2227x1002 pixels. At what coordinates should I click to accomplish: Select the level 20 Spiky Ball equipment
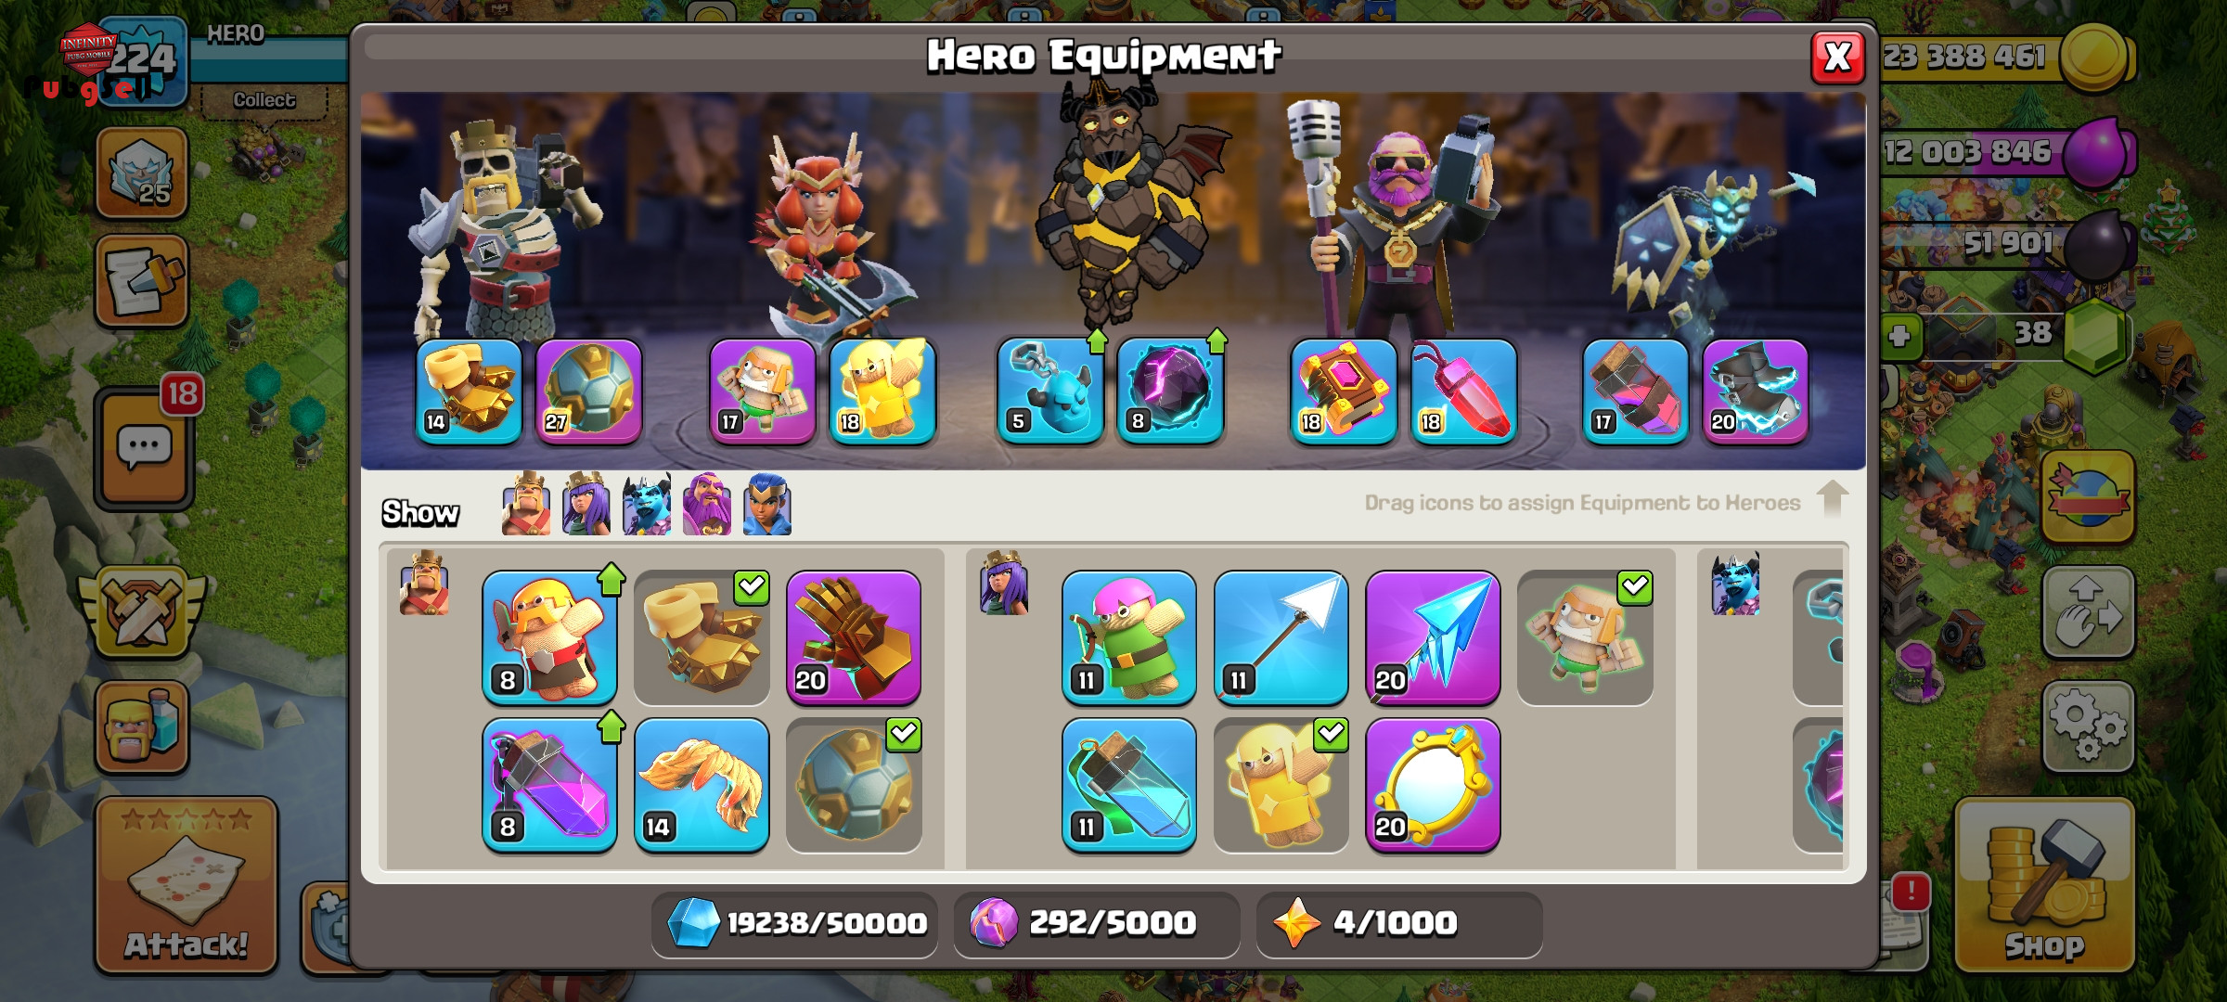pyautogui.click(x=854, y=637)
